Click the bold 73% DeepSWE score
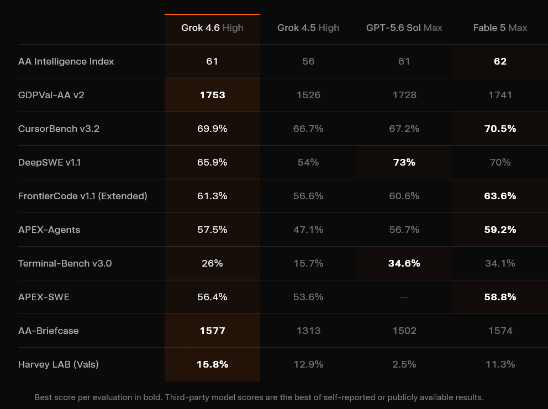548x409 pixels. click(x=404, y=162)
